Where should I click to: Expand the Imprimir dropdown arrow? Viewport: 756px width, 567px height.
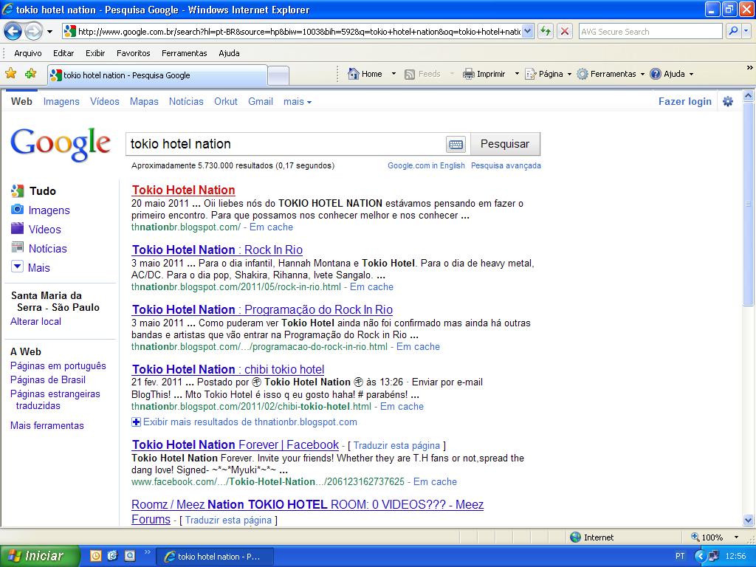click(517, 74)
